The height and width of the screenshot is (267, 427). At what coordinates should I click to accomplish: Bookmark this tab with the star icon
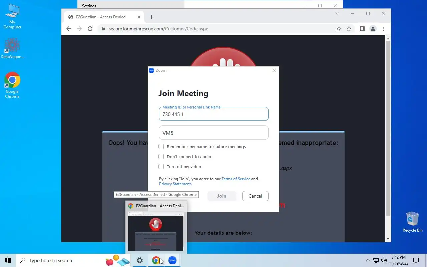(x=349, y=29)
